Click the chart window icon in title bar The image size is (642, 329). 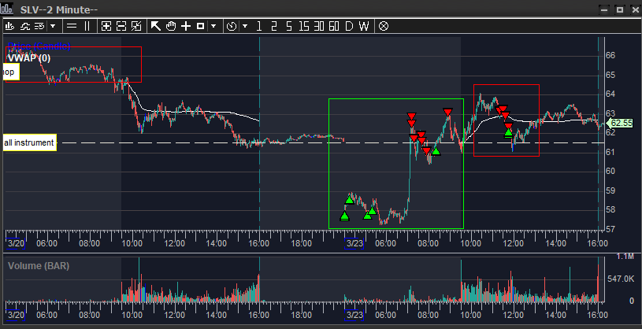6,9
